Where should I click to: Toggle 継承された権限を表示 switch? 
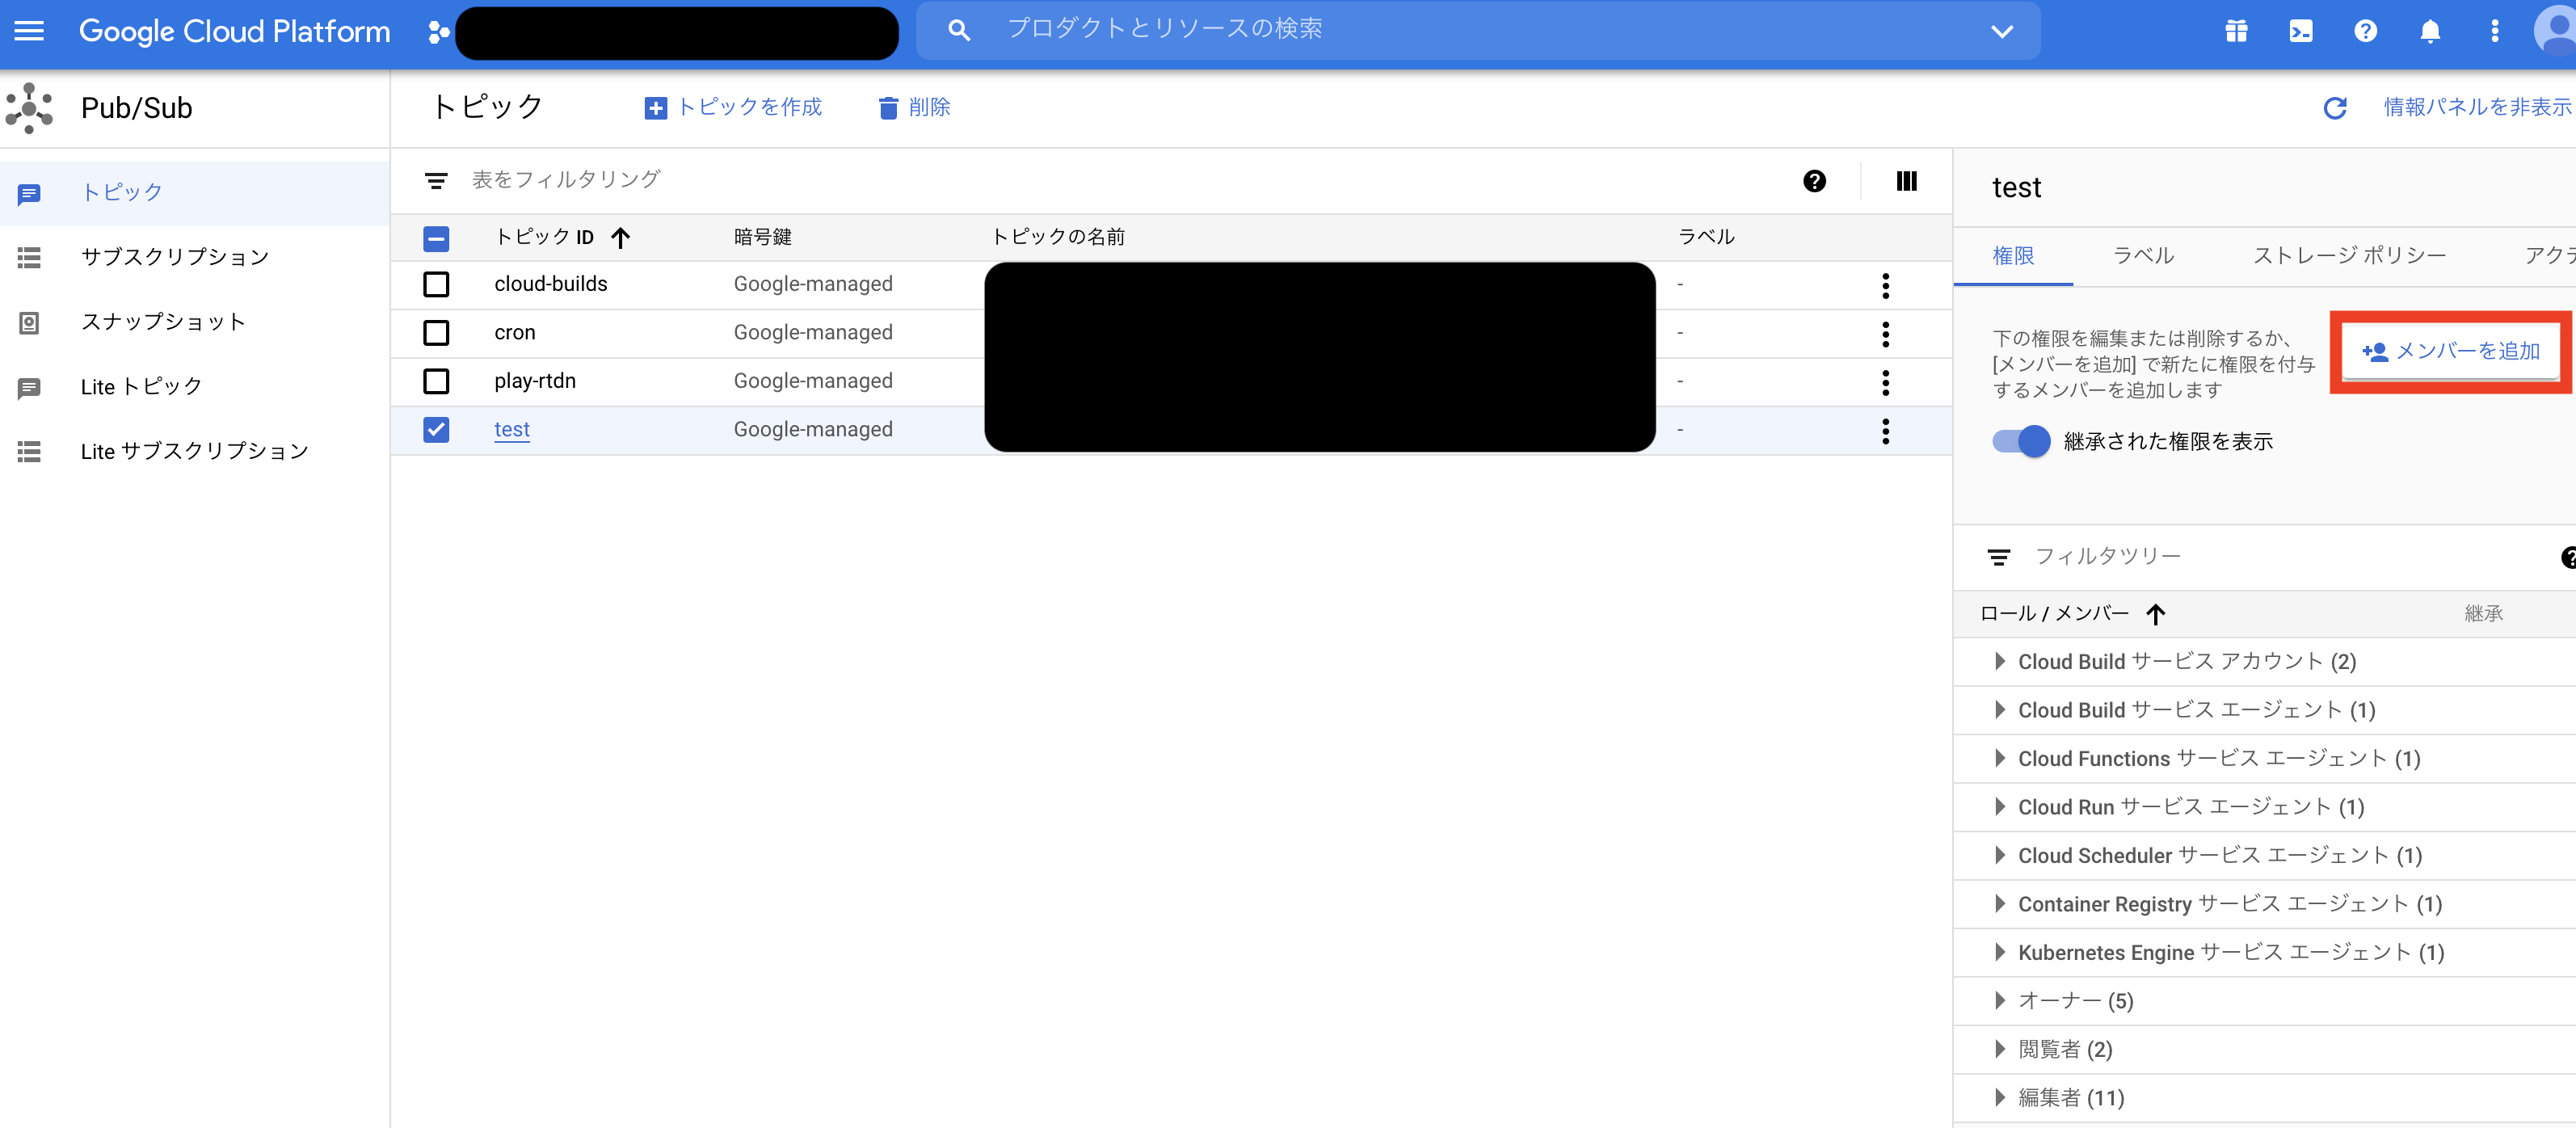pyautogui.click(x=2021, y=441)
